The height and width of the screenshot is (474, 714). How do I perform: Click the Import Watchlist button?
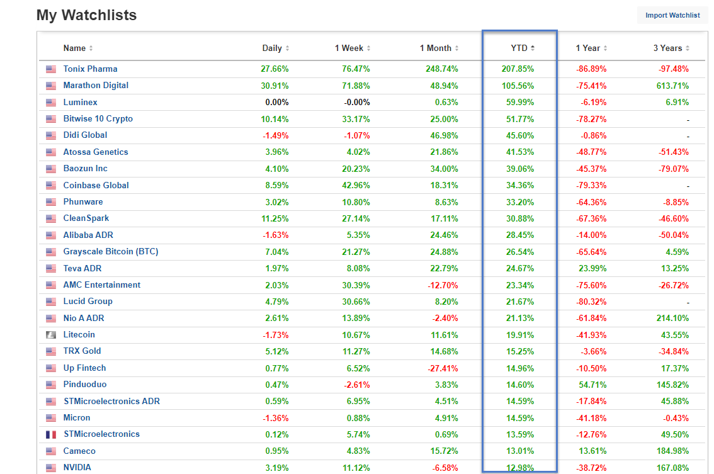tap(672, 15)
